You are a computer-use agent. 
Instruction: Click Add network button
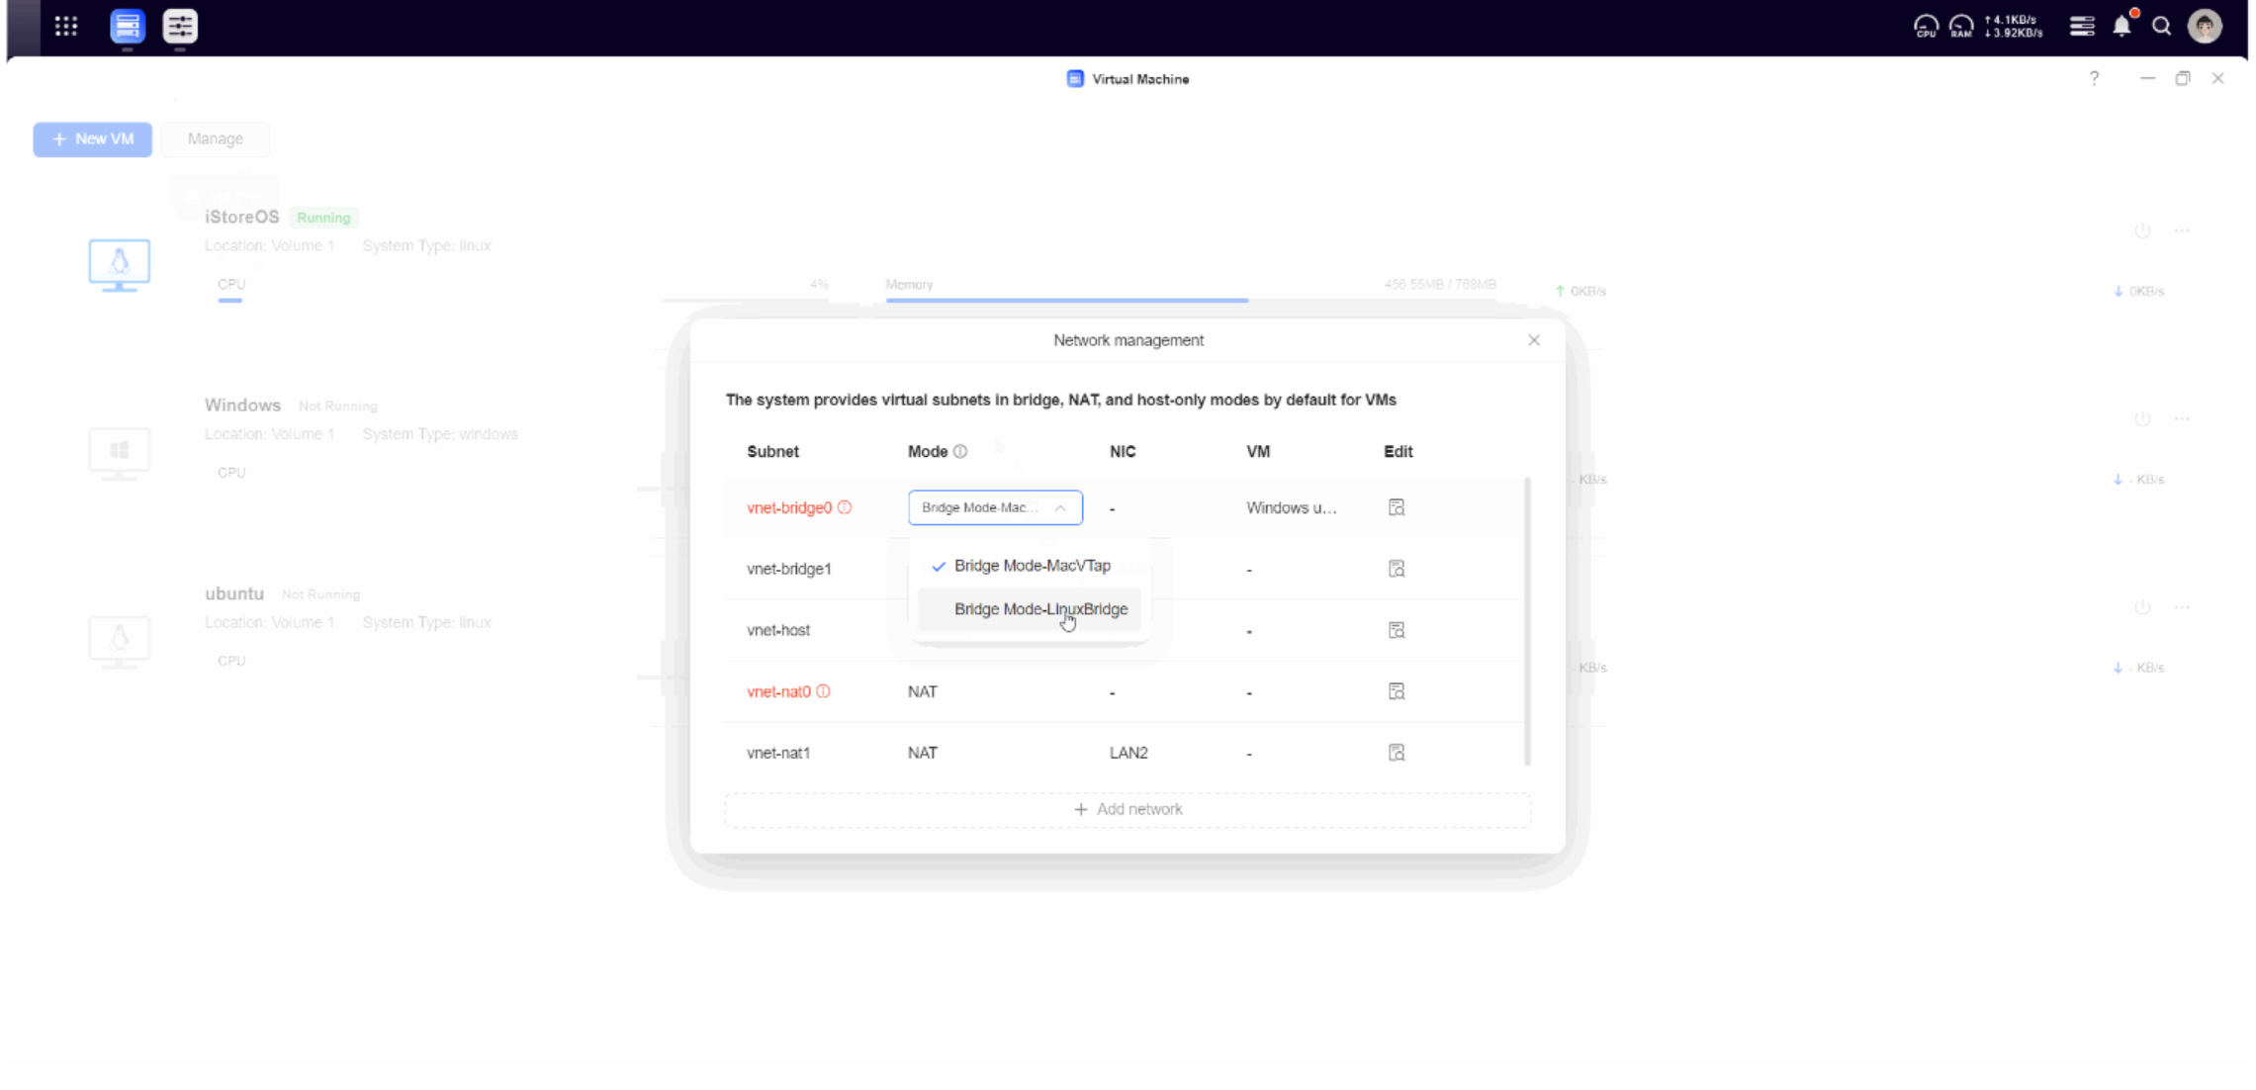click(x=1128, y=809)
